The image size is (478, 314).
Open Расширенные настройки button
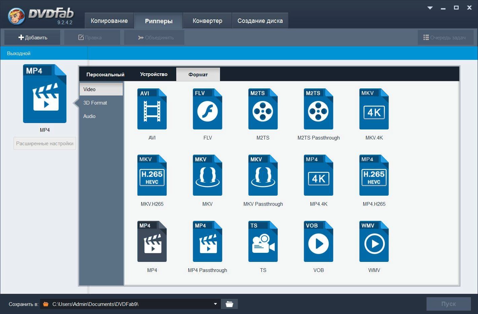45,144
